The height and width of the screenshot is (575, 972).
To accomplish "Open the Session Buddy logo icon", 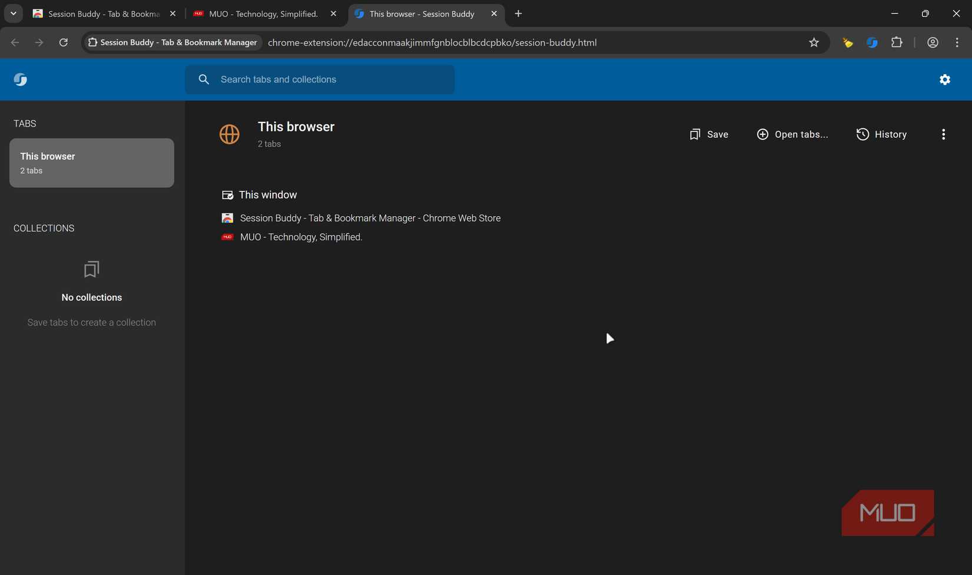I will coord(21,80).
